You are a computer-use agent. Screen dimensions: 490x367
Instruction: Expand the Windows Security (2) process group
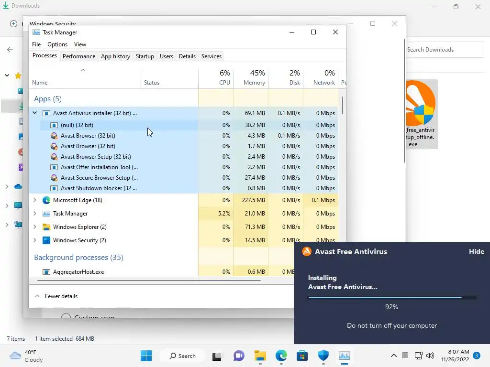coord(34,240)
